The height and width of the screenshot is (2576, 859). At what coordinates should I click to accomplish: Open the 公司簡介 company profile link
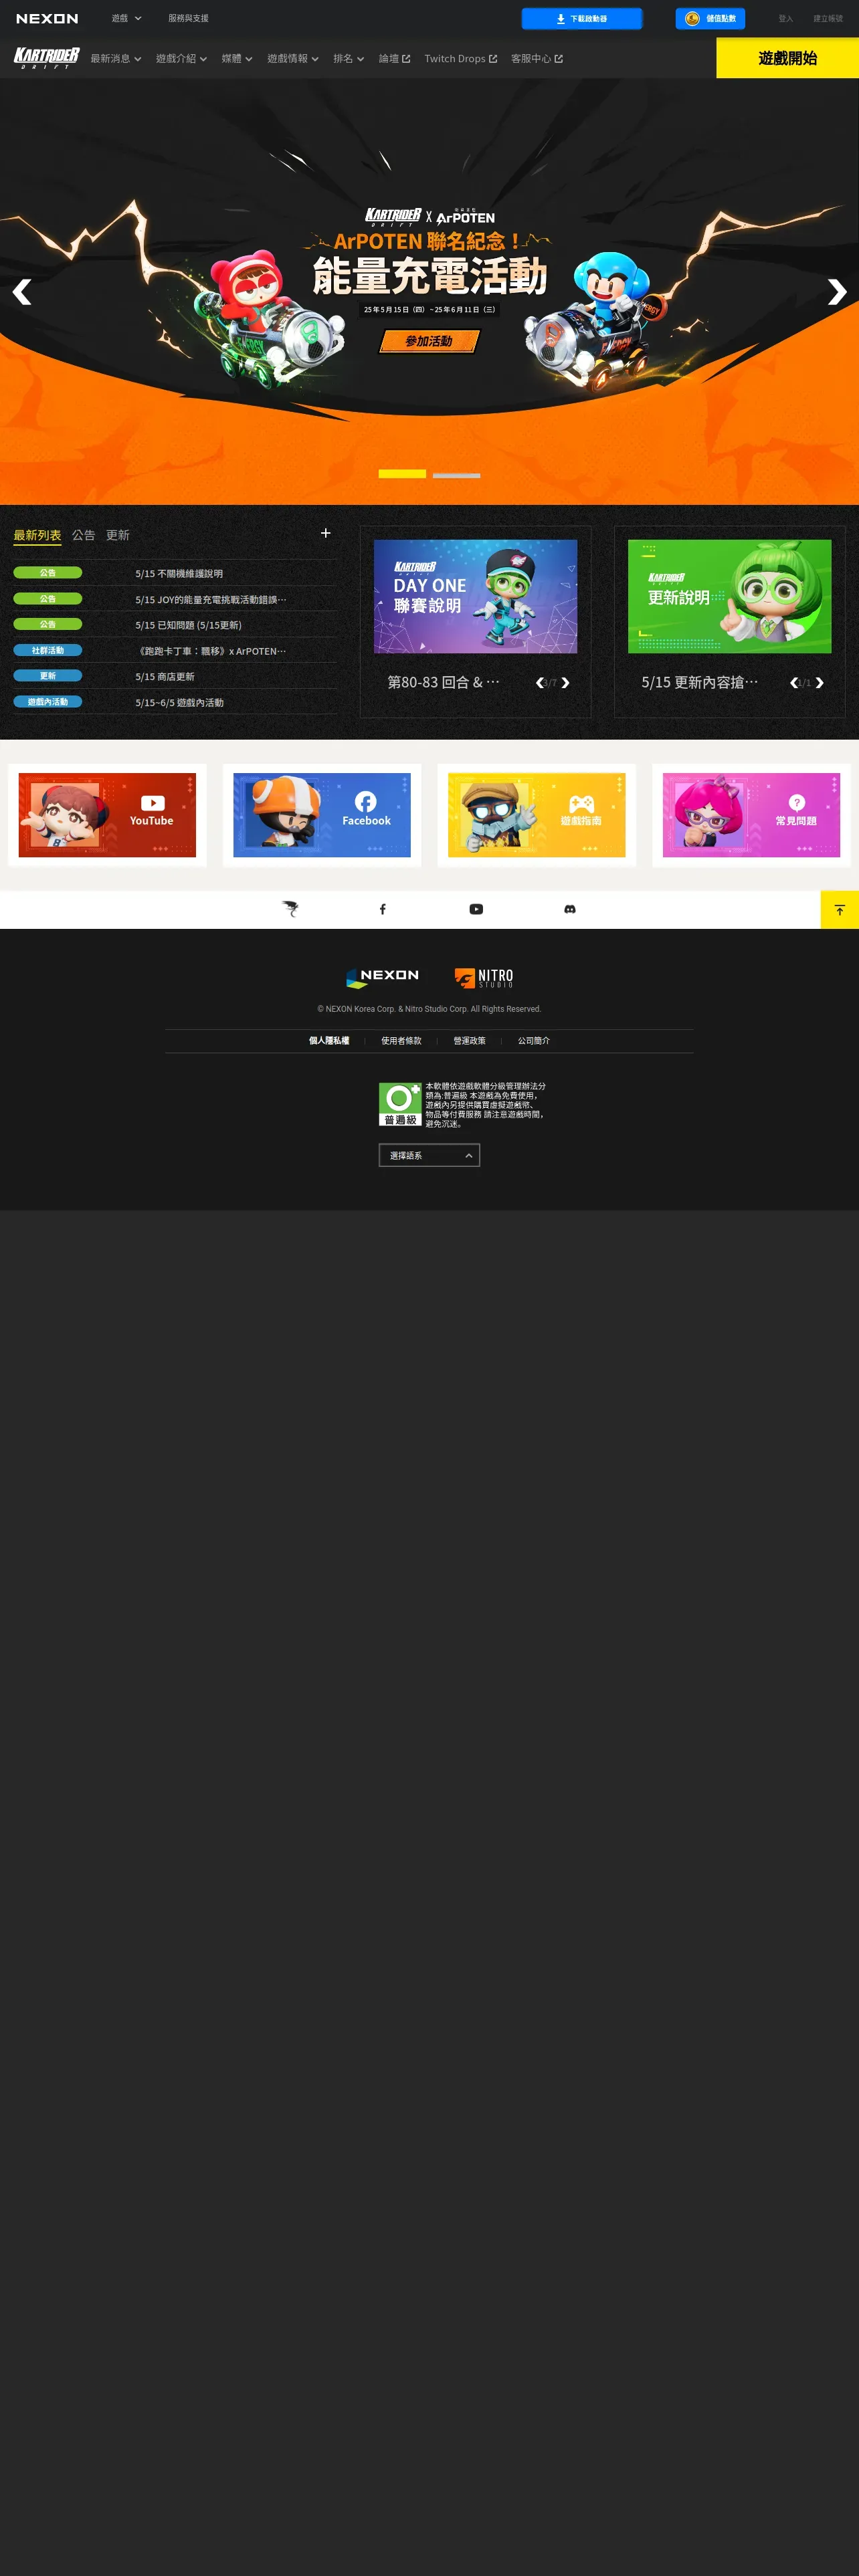534,1041
